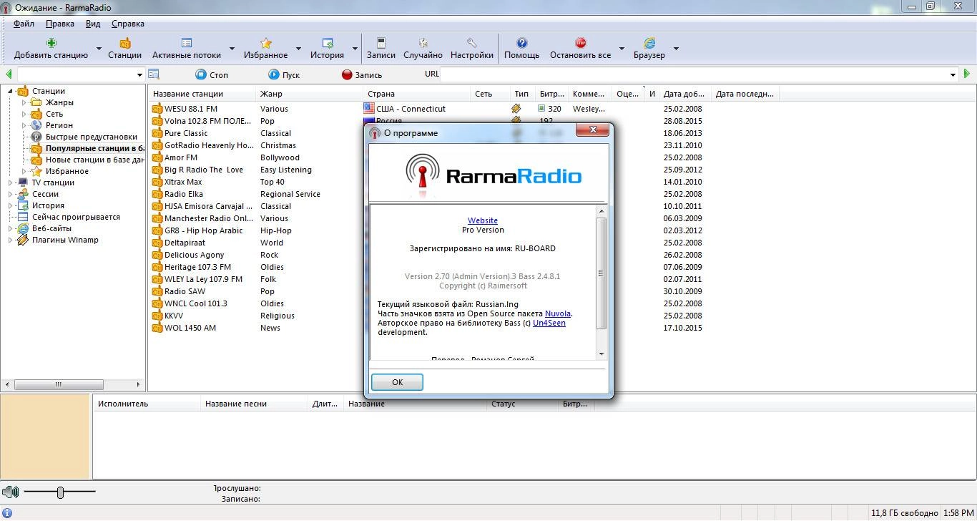Click the volume slider handle
Viewport: 977px width, 521px height.
(x=60, y=492)
